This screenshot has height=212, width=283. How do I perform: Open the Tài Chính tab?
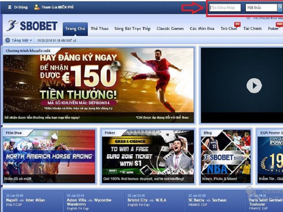point(252,29)
